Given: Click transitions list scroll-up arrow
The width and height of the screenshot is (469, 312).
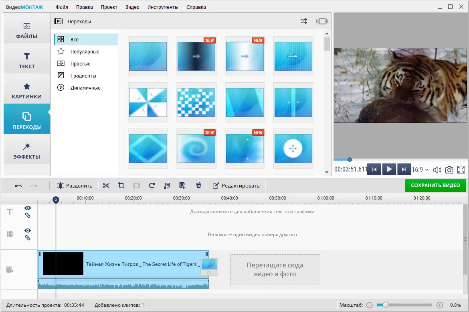Looking at the screenshot, I should click(327, 34).
